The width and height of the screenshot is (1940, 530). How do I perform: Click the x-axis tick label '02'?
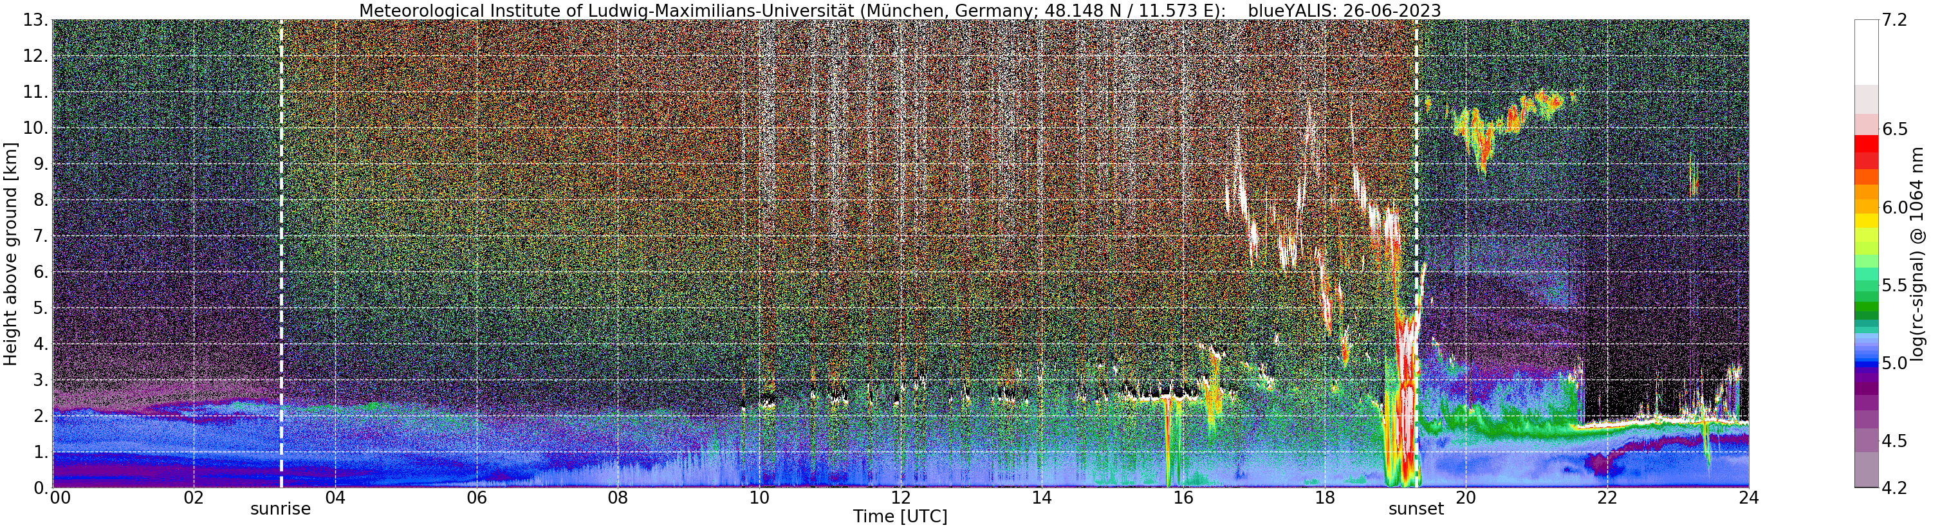click(x=194, y=498)
